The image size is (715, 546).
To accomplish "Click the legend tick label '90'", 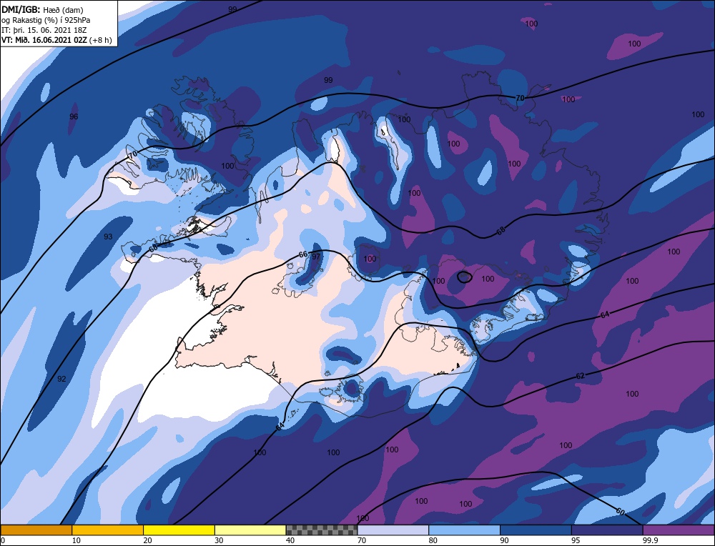I will click(x=504, y=540).
